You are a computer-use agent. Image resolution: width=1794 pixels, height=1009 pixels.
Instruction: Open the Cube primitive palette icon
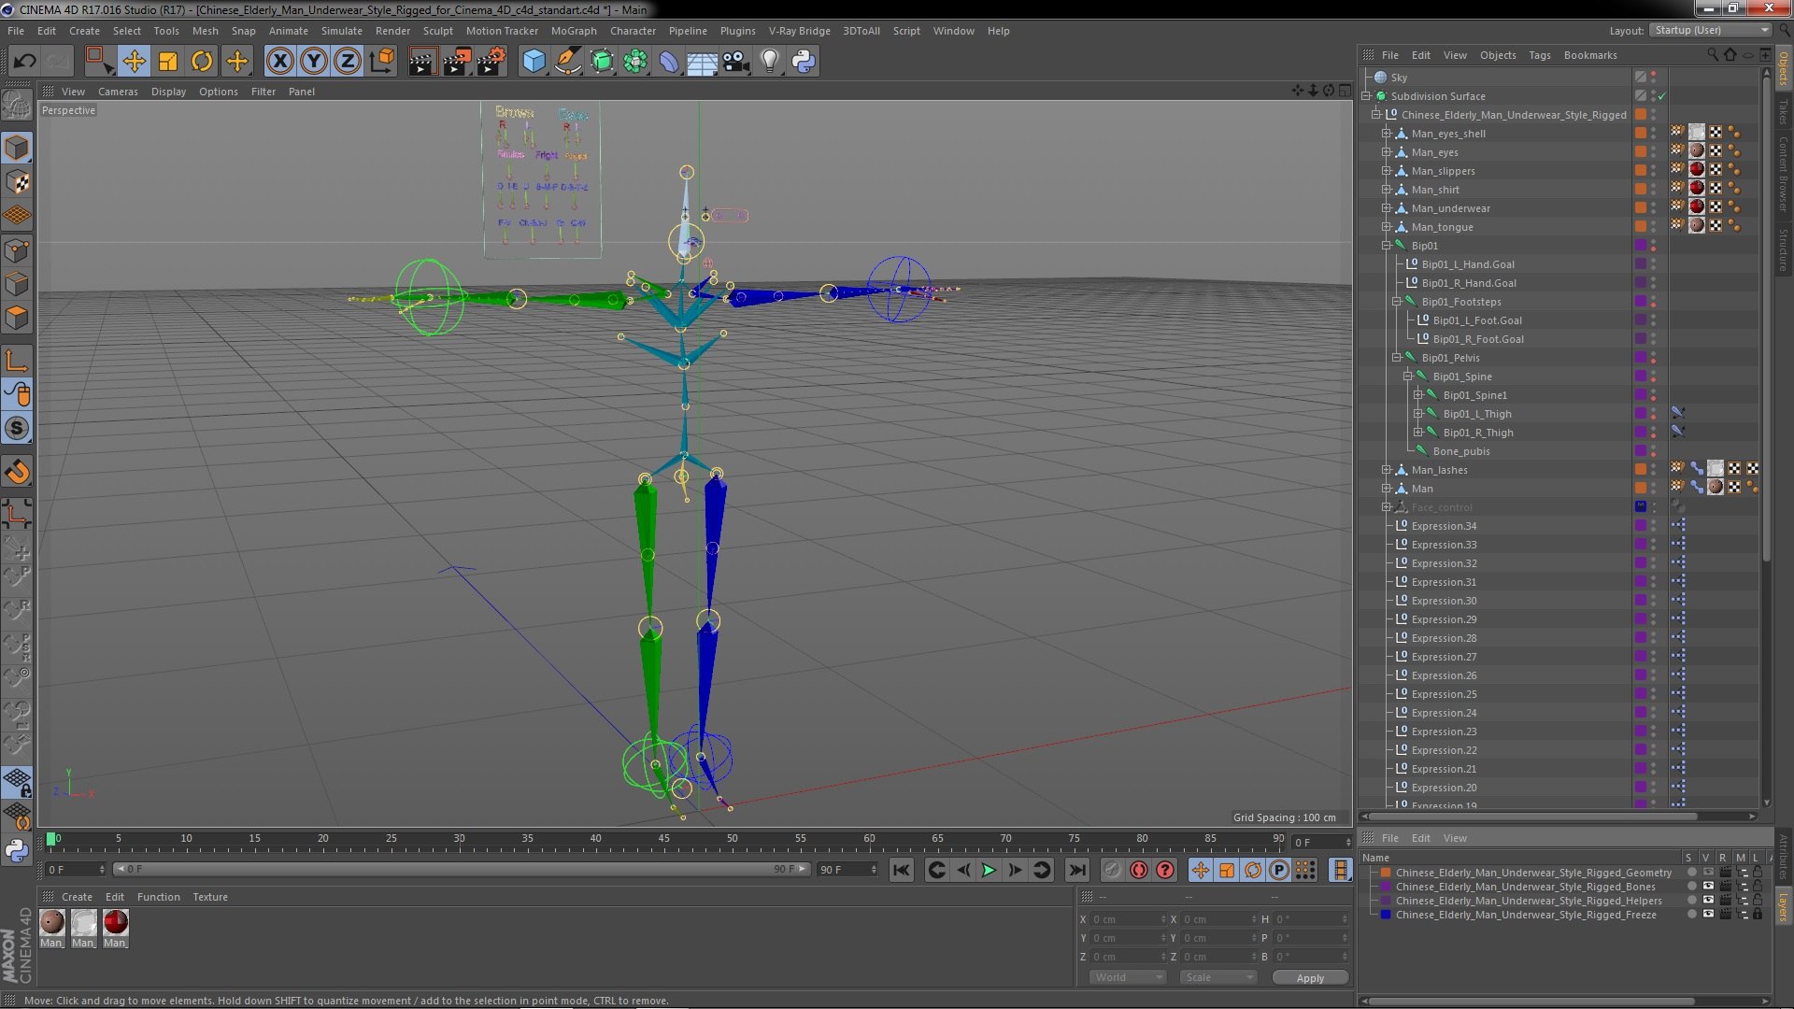(x=534, y=62)
